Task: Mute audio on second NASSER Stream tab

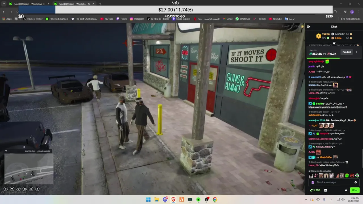Action: 89,4
